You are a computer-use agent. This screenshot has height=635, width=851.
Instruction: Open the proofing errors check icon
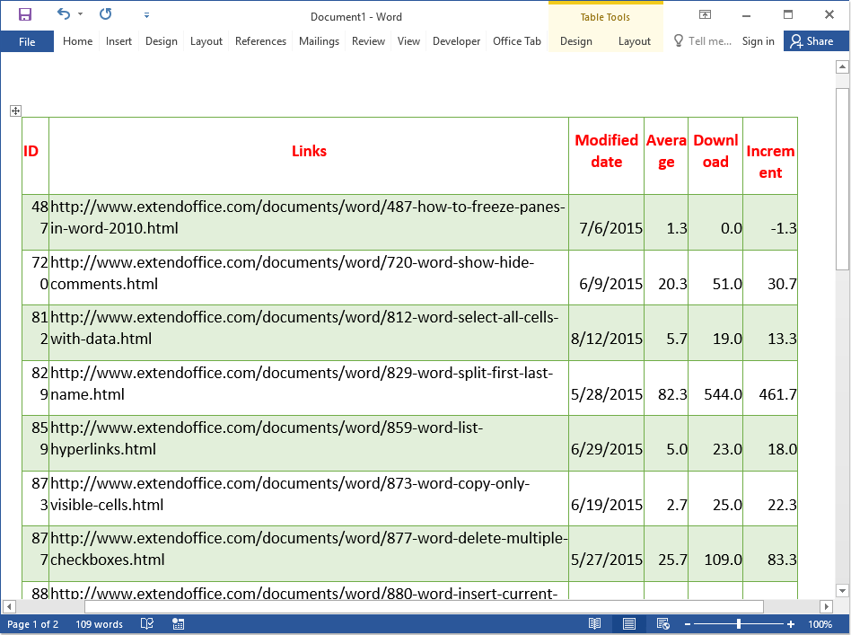coord(147,624)
